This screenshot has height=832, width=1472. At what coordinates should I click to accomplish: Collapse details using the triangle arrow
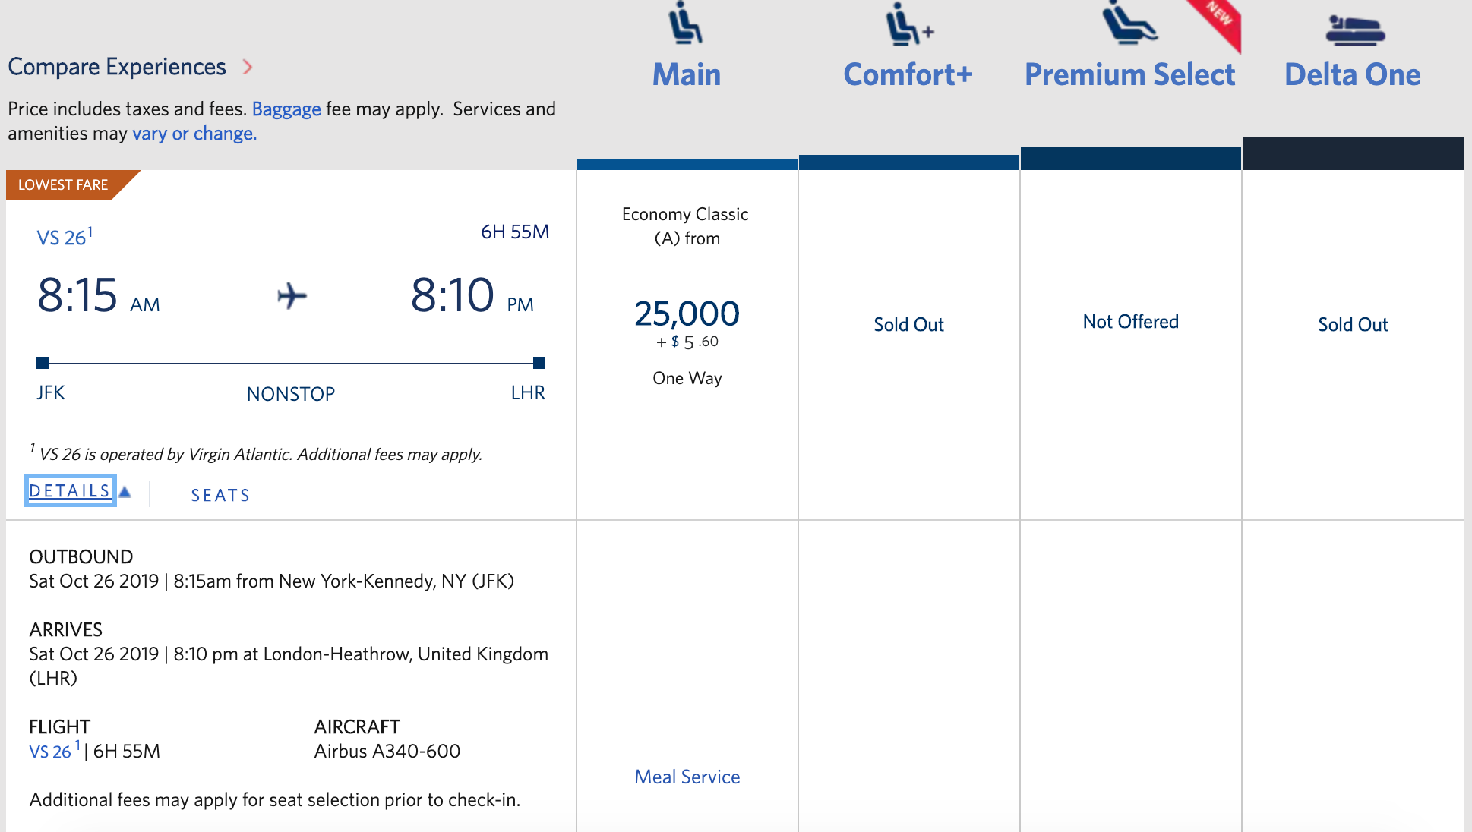coord(125,492)
